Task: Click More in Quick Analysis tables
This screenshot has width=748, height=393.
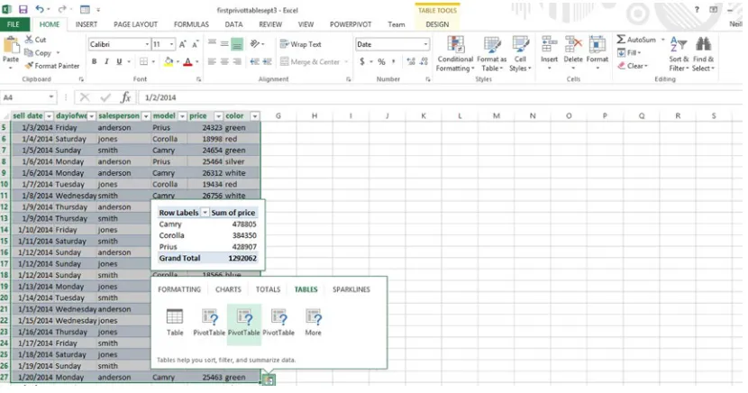Action: [x=313, y=322]
